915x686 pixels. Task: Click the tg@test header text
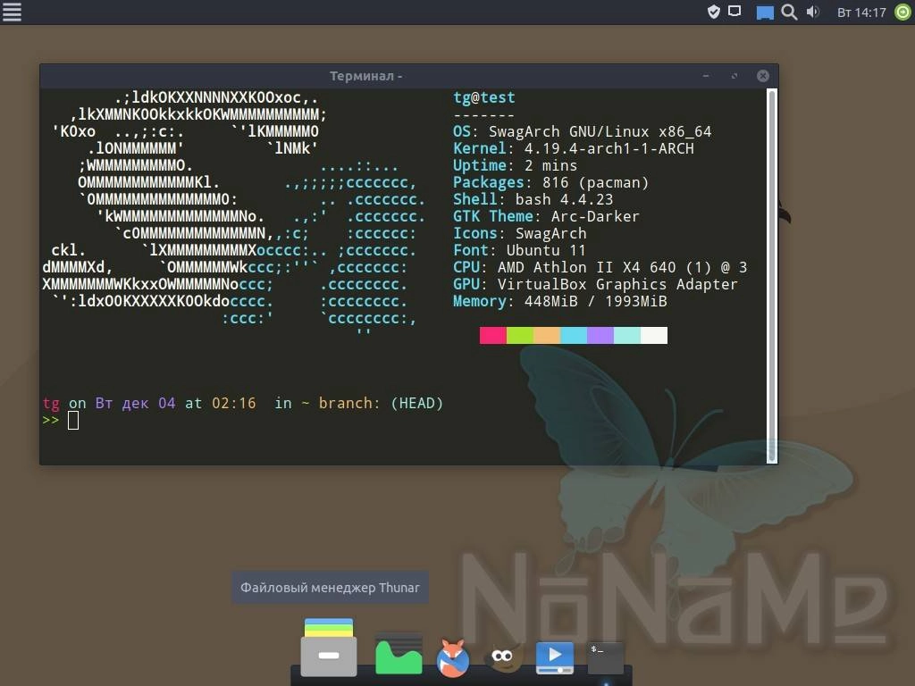tap(484, 97)
